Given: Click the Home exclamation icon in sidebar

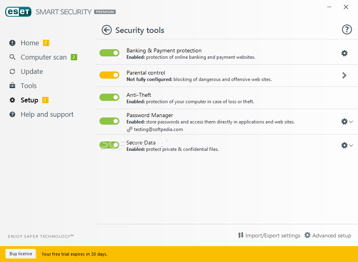Looking at the screenshot, I should pos(12,43).
